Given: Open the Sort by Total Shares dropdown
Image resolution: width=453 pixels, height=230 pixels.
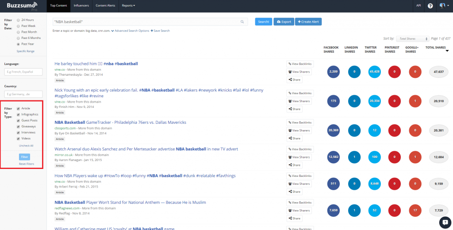Looking at the screenshot, I should click(412, 39).
